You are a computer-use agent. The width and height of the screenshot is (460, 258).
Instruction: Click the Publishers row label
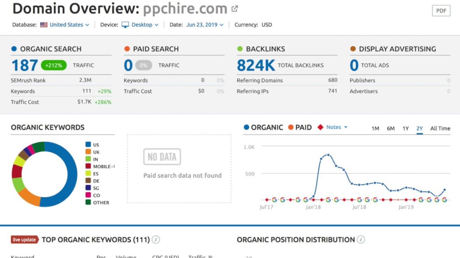[363, 81]
